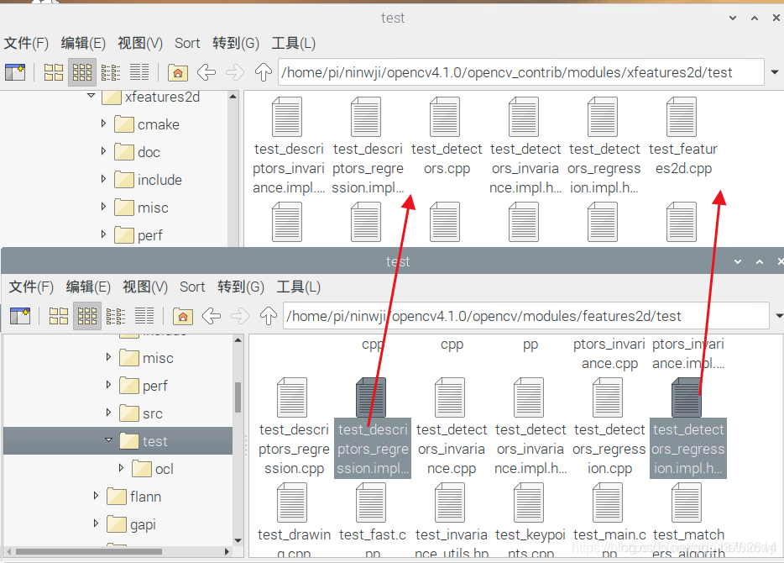The width and height of the screenshot is (784, 563).
Task: Open 转到(G) menu in lower window
Action: pos(241,287)
